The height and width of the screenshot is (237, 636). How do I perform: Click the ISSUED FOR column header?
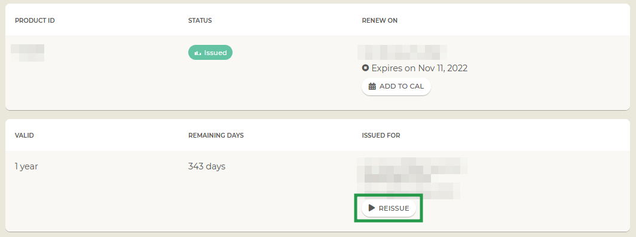pyautogui.click(x=381, y=135)
